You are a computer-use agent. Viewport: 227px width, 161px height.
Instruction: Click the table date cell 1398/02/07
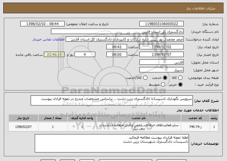[x=23, y=127]
